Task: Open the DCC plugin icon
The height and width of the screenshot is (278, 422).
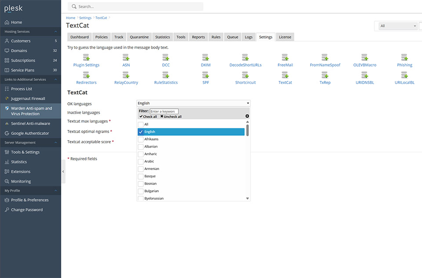Action: [166, 57]
